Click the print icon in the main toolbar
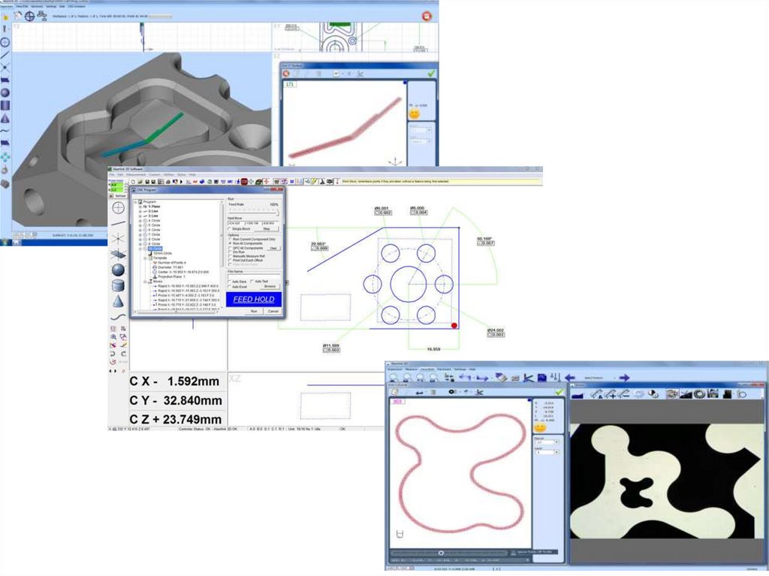Image resolution: width=769 pixels, height=576 pixels. tap(167, 182)
